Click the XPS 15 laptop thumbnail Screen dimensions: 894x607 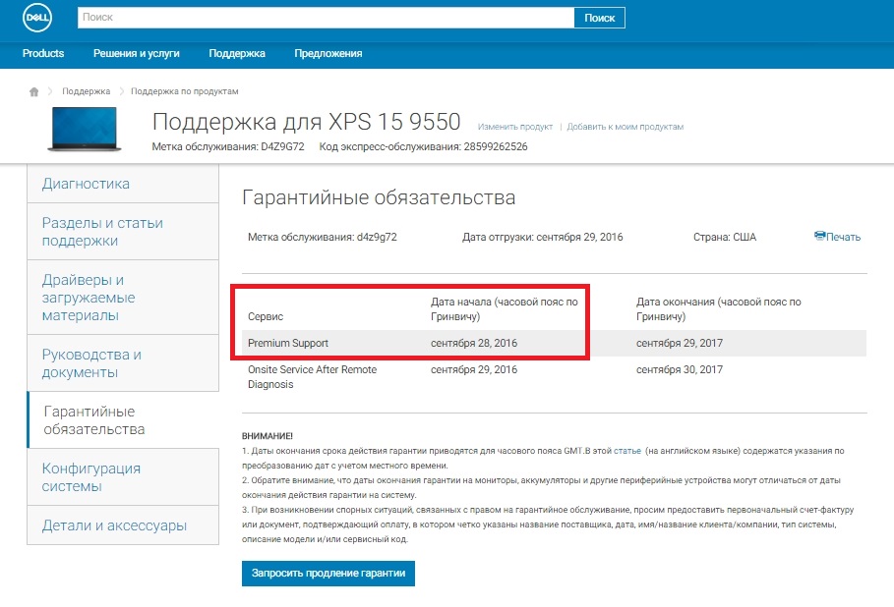[x=85, y=129]
